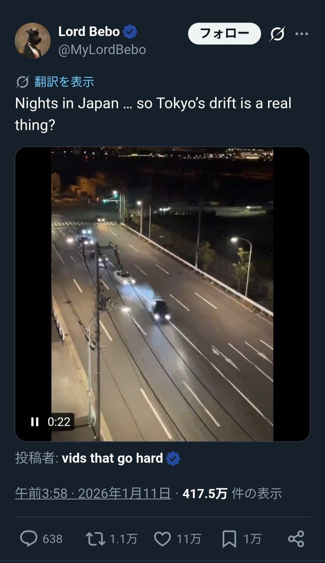Bookmark this post
325x563 pixels.
click(x=229, y=539)
